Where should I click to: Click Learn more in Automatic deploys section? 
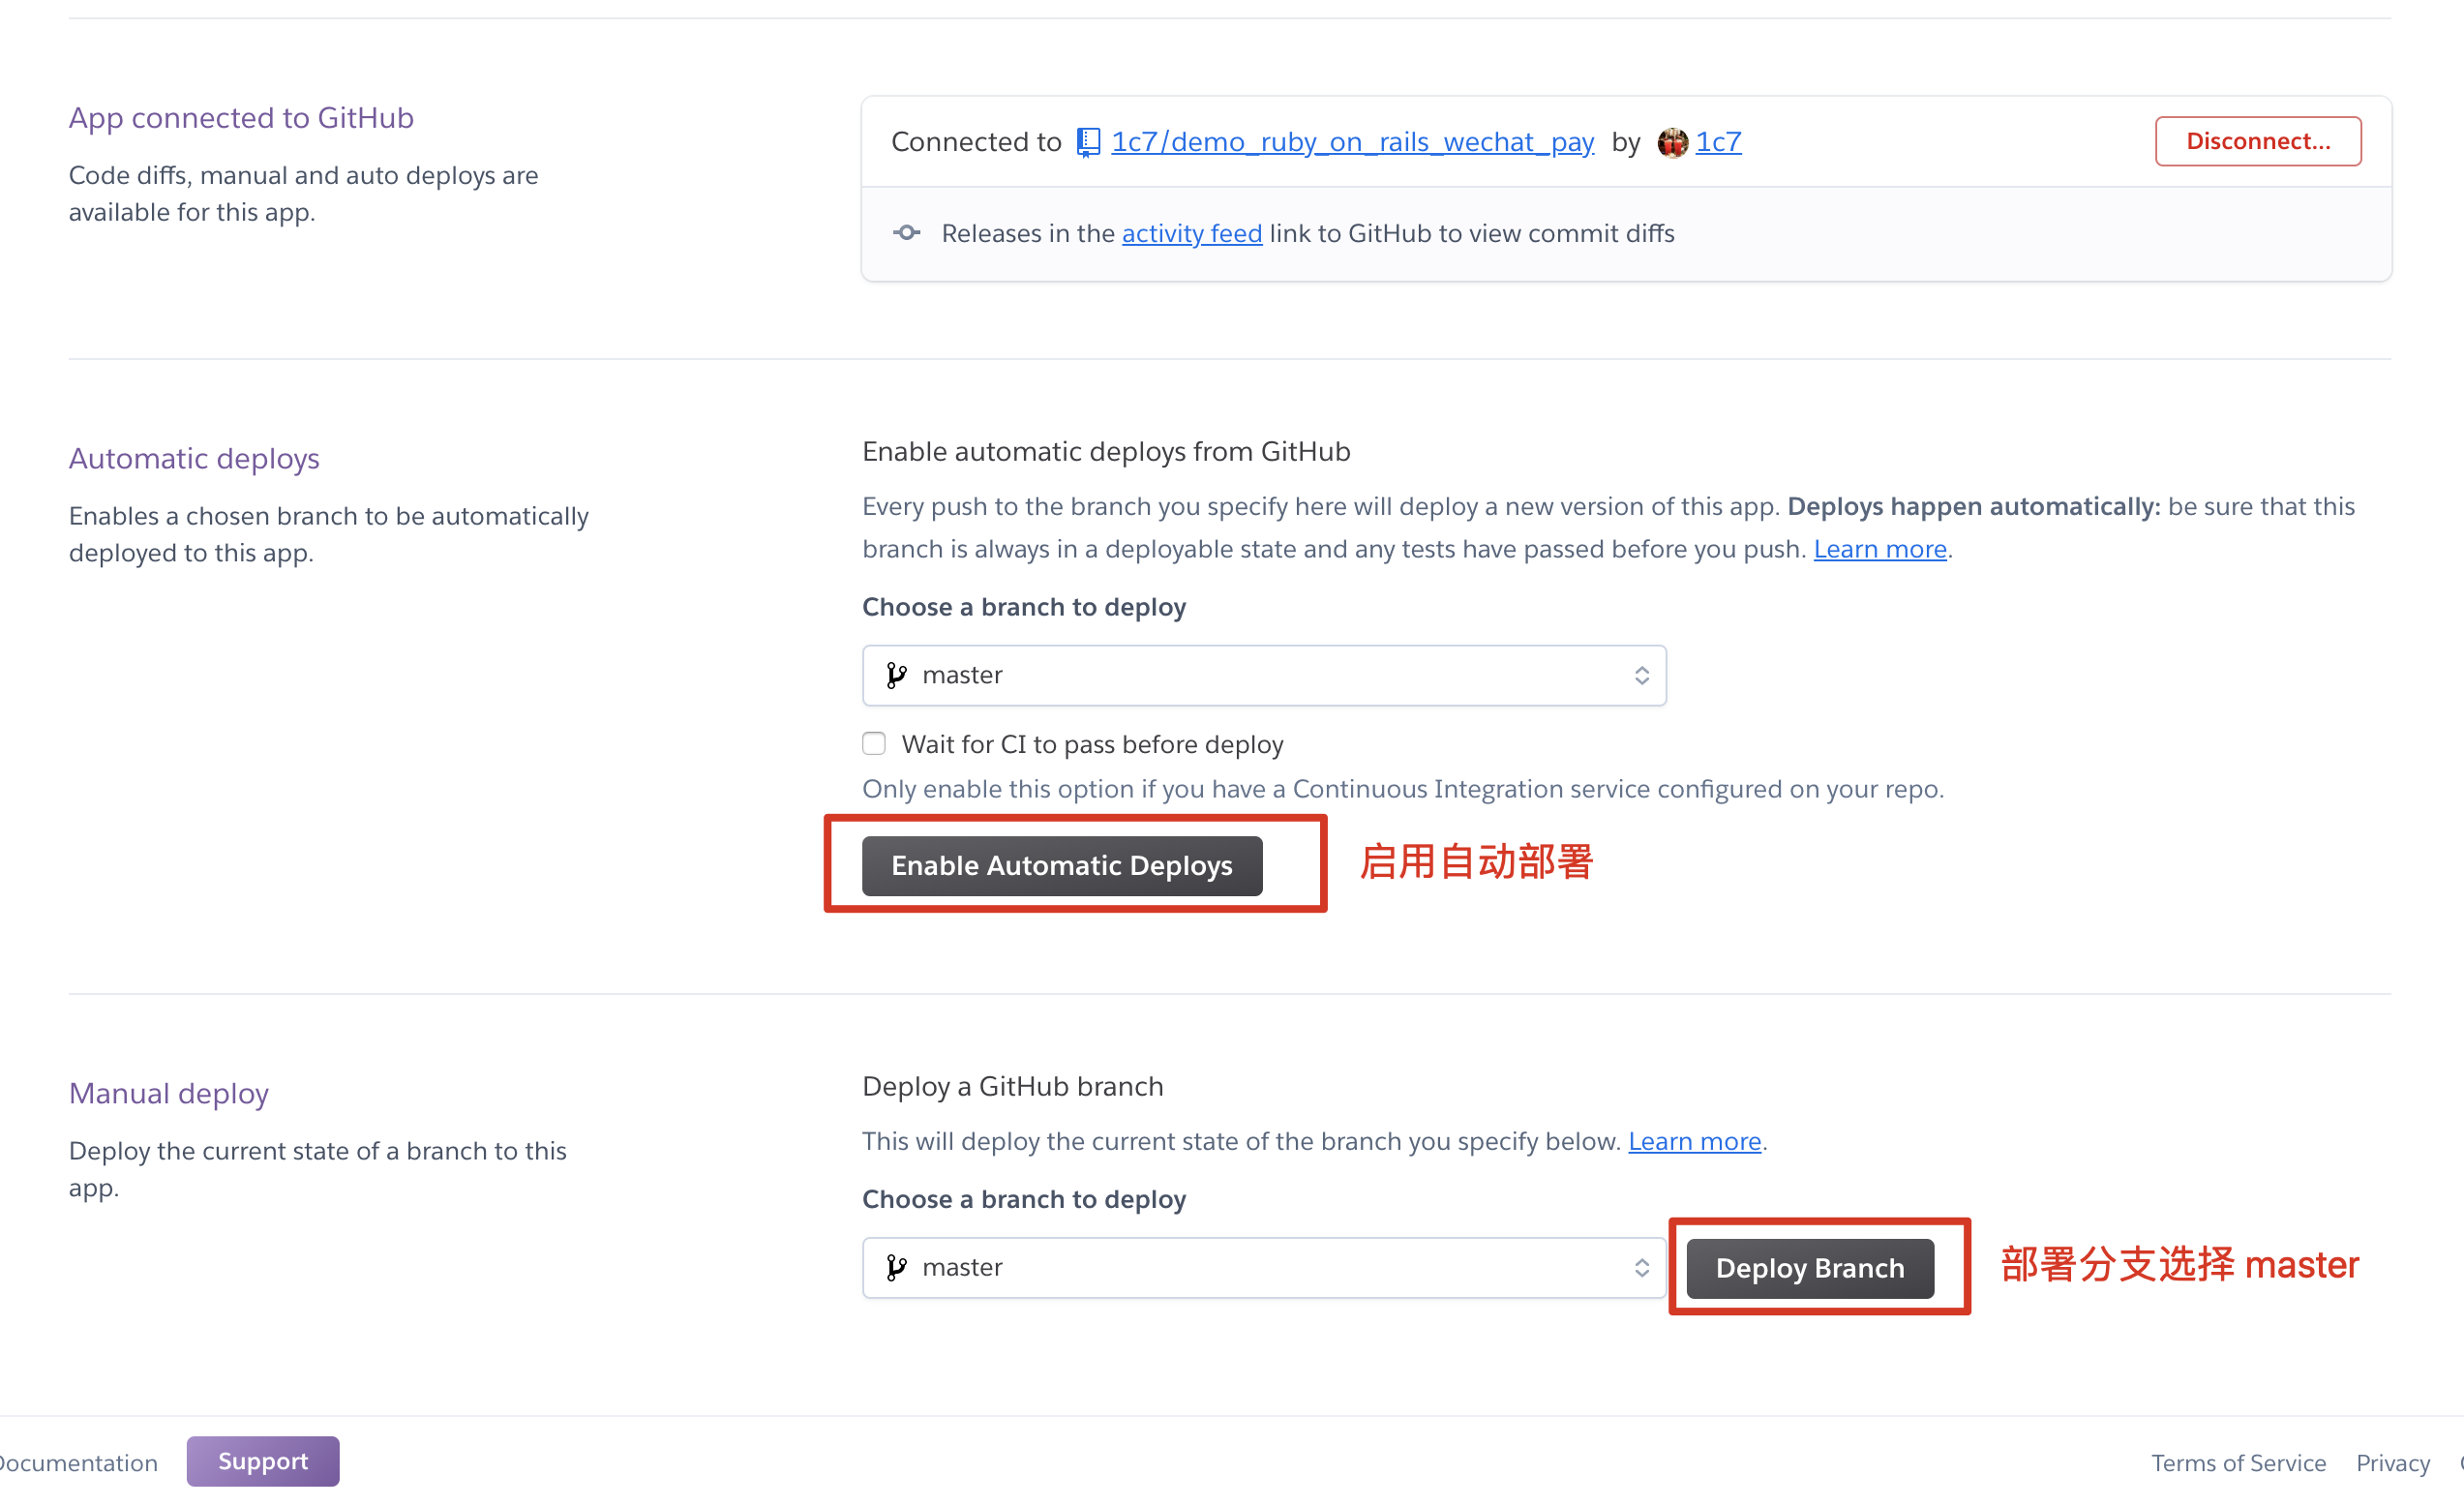point(1879,549)
